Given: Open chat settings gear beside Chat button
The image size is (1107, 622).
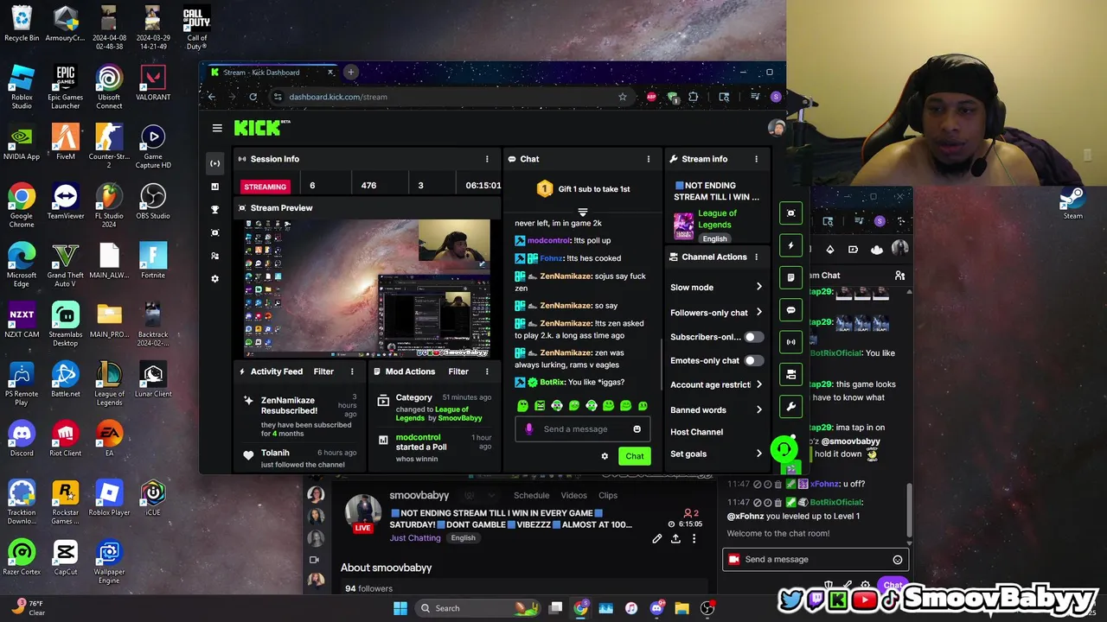Looking at the screenshot, I should coord(605,456).
